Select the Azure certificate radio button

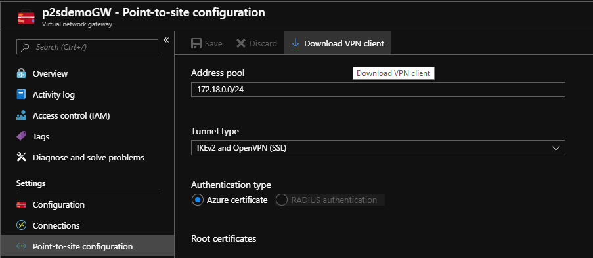(198, 200)
